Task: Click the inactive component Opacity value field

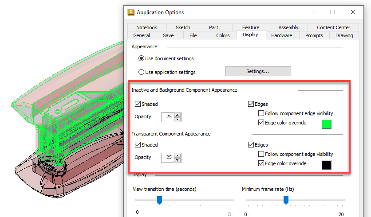Action: 168,117
